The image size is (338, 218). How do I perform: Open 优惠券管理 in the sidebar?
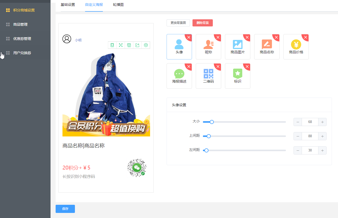click(25, 39)
